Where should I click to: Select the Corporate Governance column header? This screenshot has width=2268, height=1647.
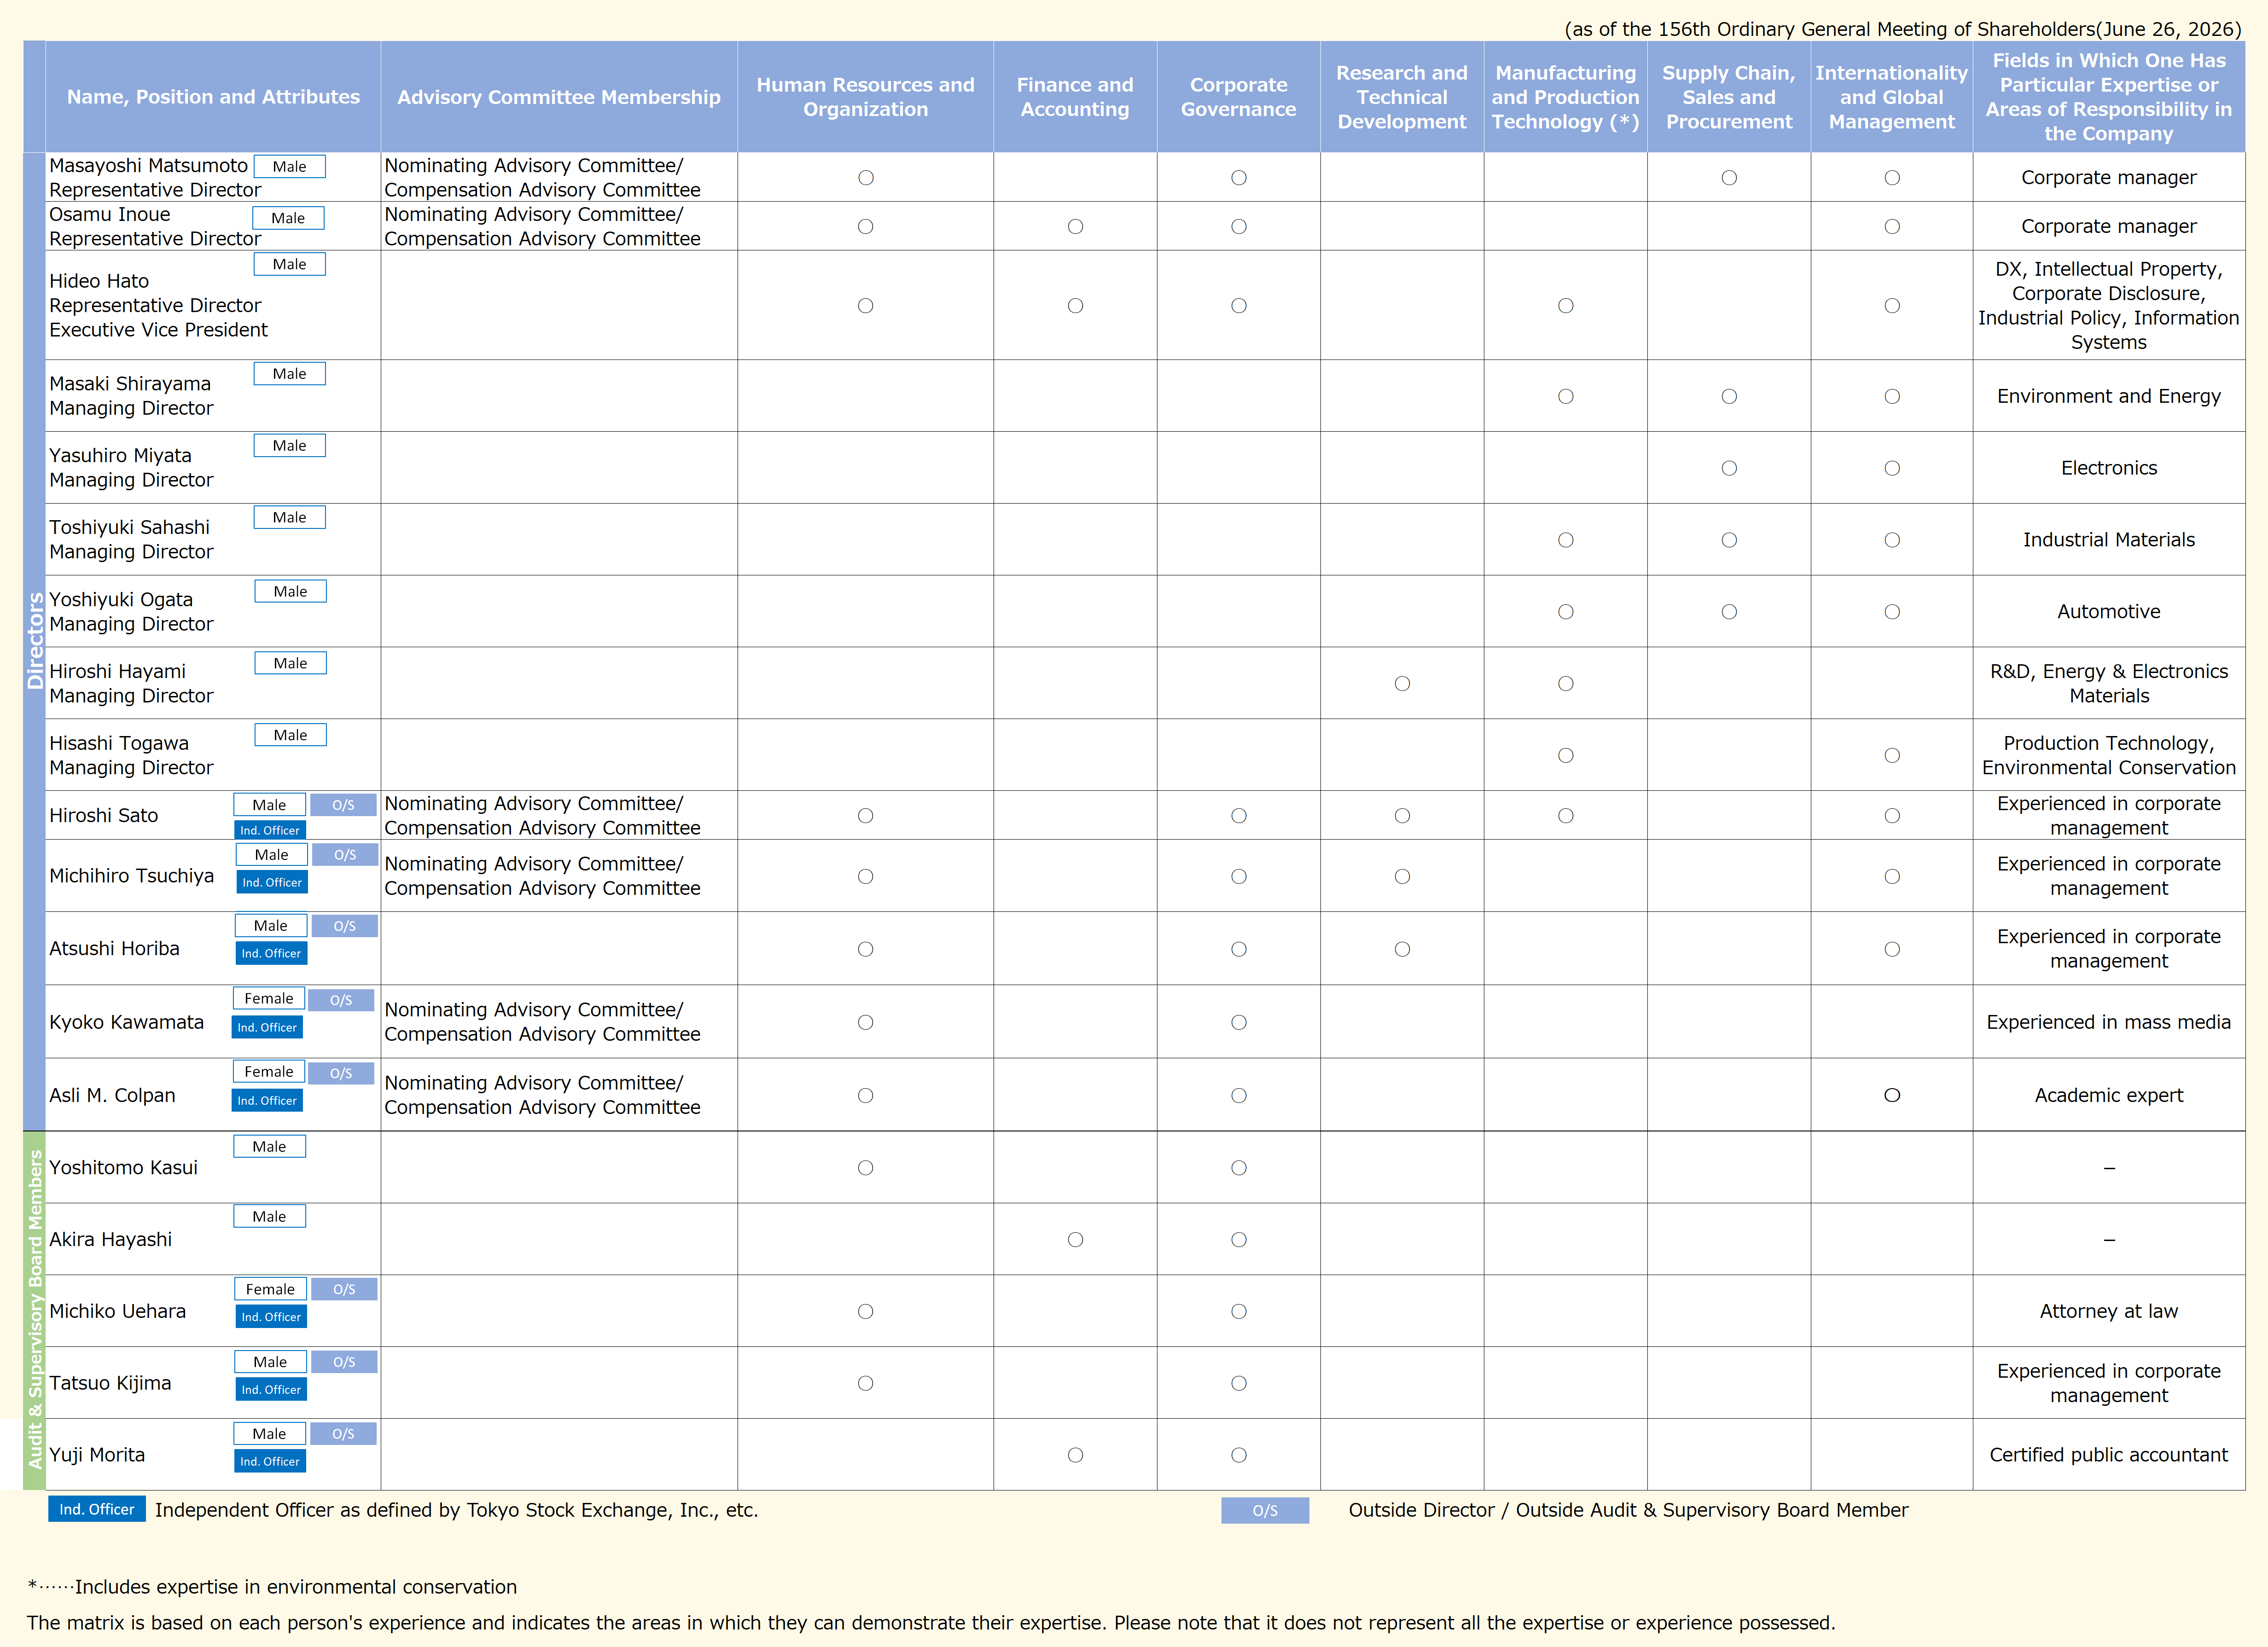tap(1238, 97)
